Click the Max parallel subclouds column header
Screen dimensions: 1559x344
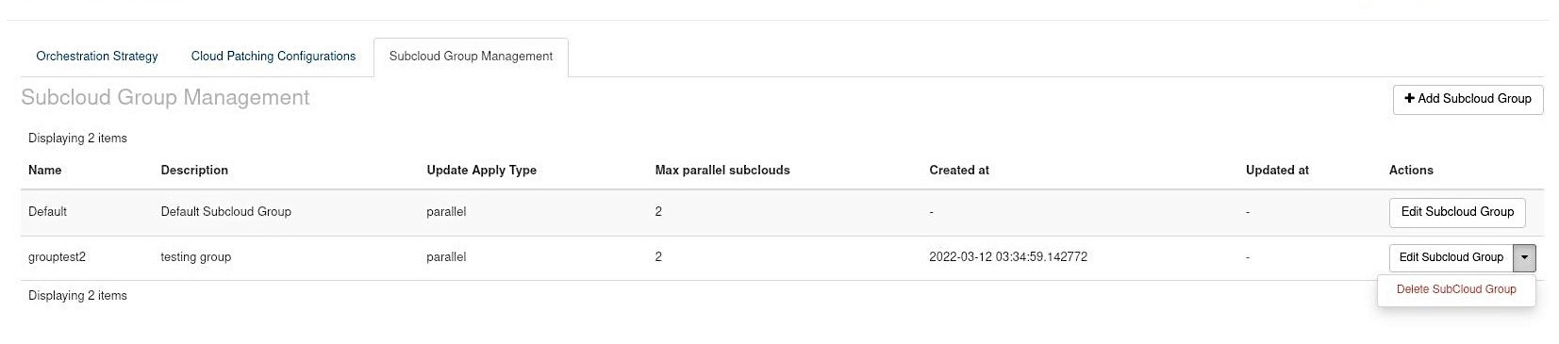(x=722, y=171)
